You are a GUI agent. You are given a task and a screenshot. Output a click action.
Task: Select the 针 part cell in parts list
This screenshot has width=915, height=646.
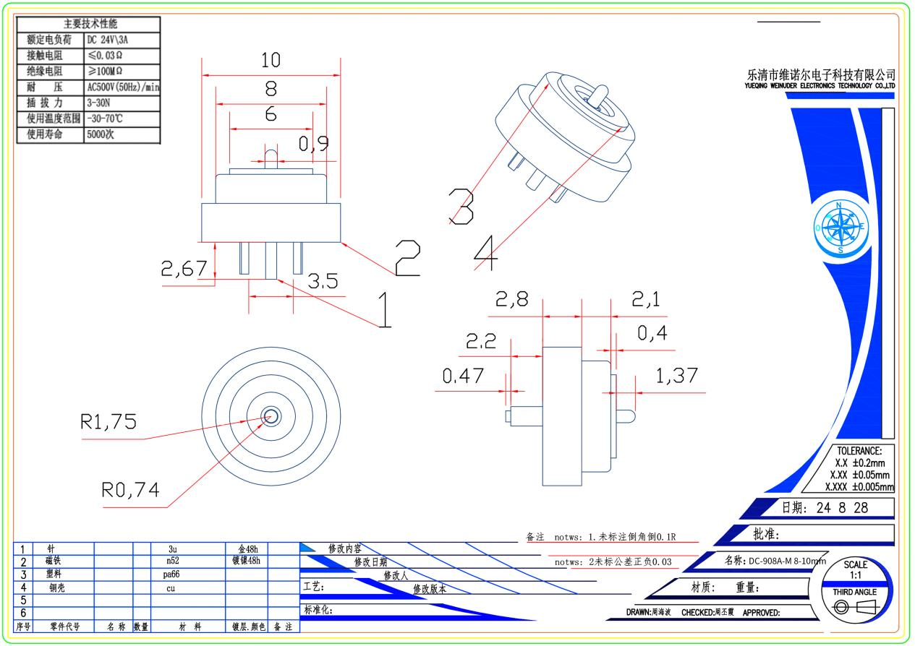click(x=50, y=549)
